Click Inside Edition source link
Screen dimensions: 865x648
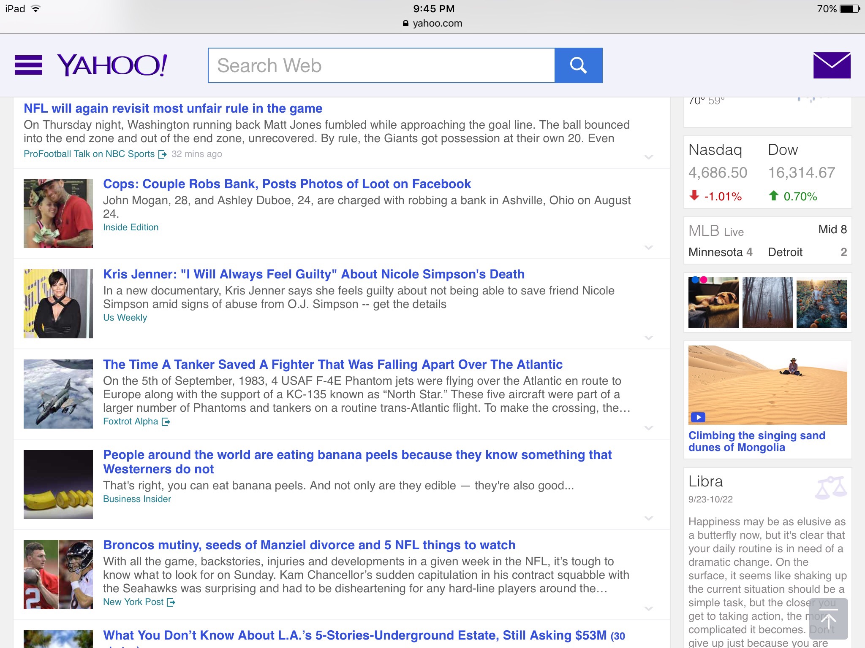(131, 227)
